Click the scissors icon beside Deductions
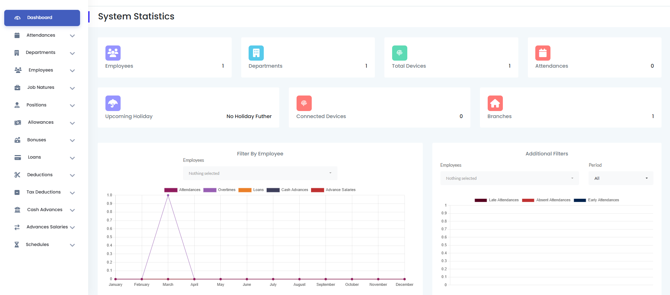This screenshot has height=295, width=670. [17, 175]
